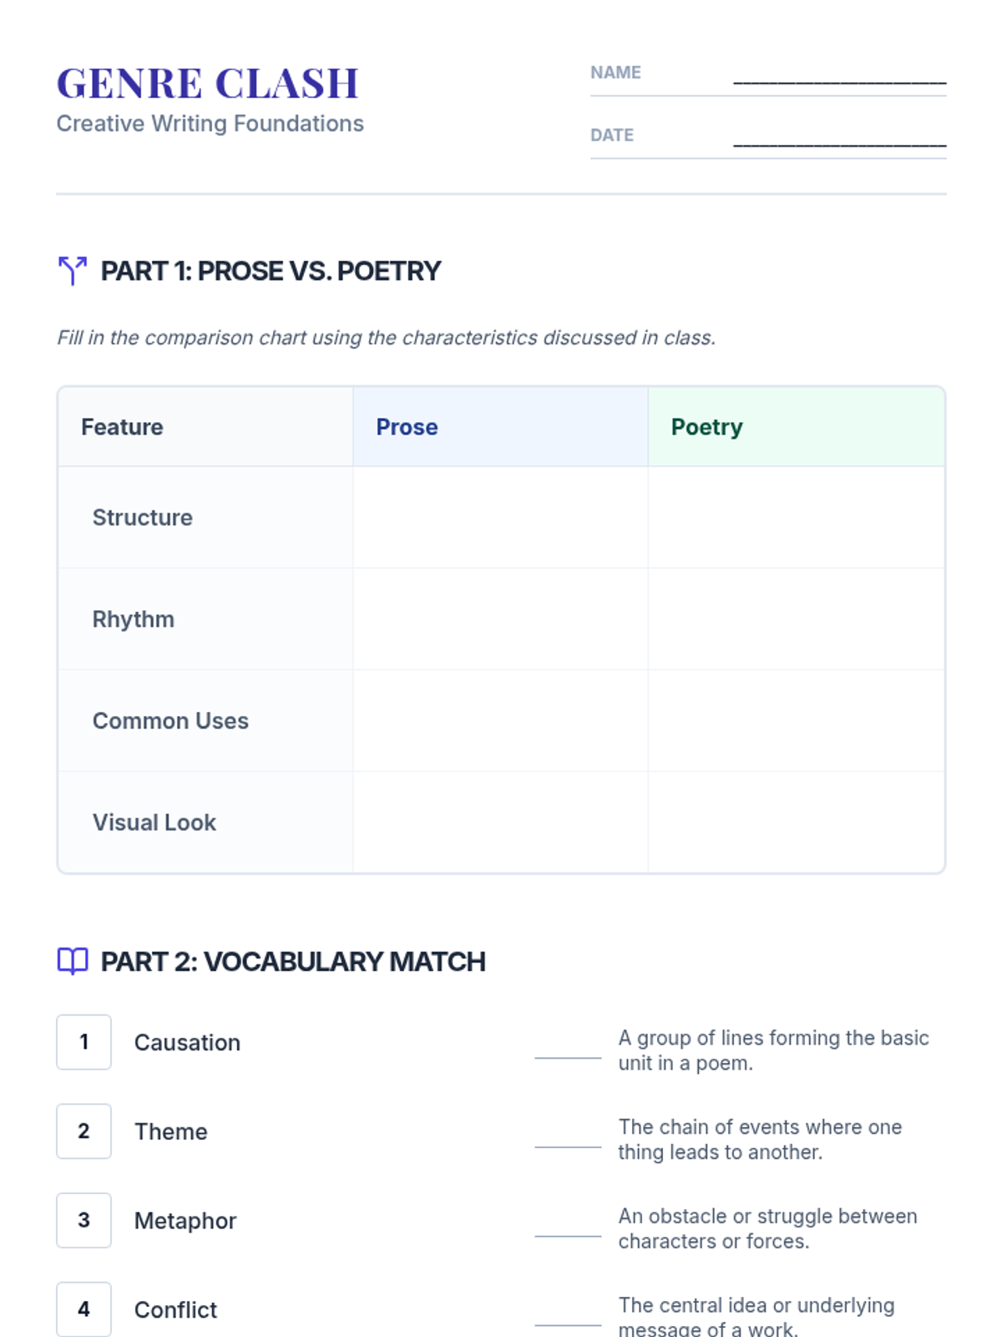Click the open book icon beside Part 2
The height and width of the screenshot is (1337, 1002).
73,961
